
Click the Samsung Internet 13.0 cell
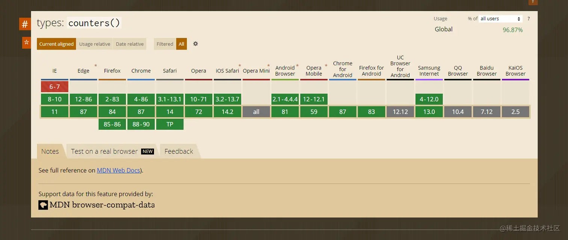click(x=429, y=112)
